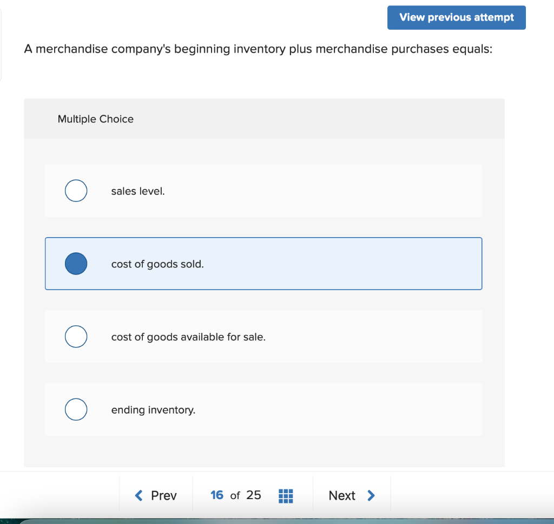Click the Multiple Choice section header
Image resolution: width=554 pixels, height=524 pixels.
[95, 119]
